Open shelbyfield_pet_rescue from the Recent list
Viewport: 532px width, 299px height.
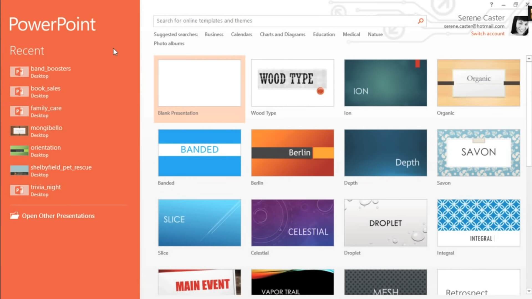coord(61,167)
